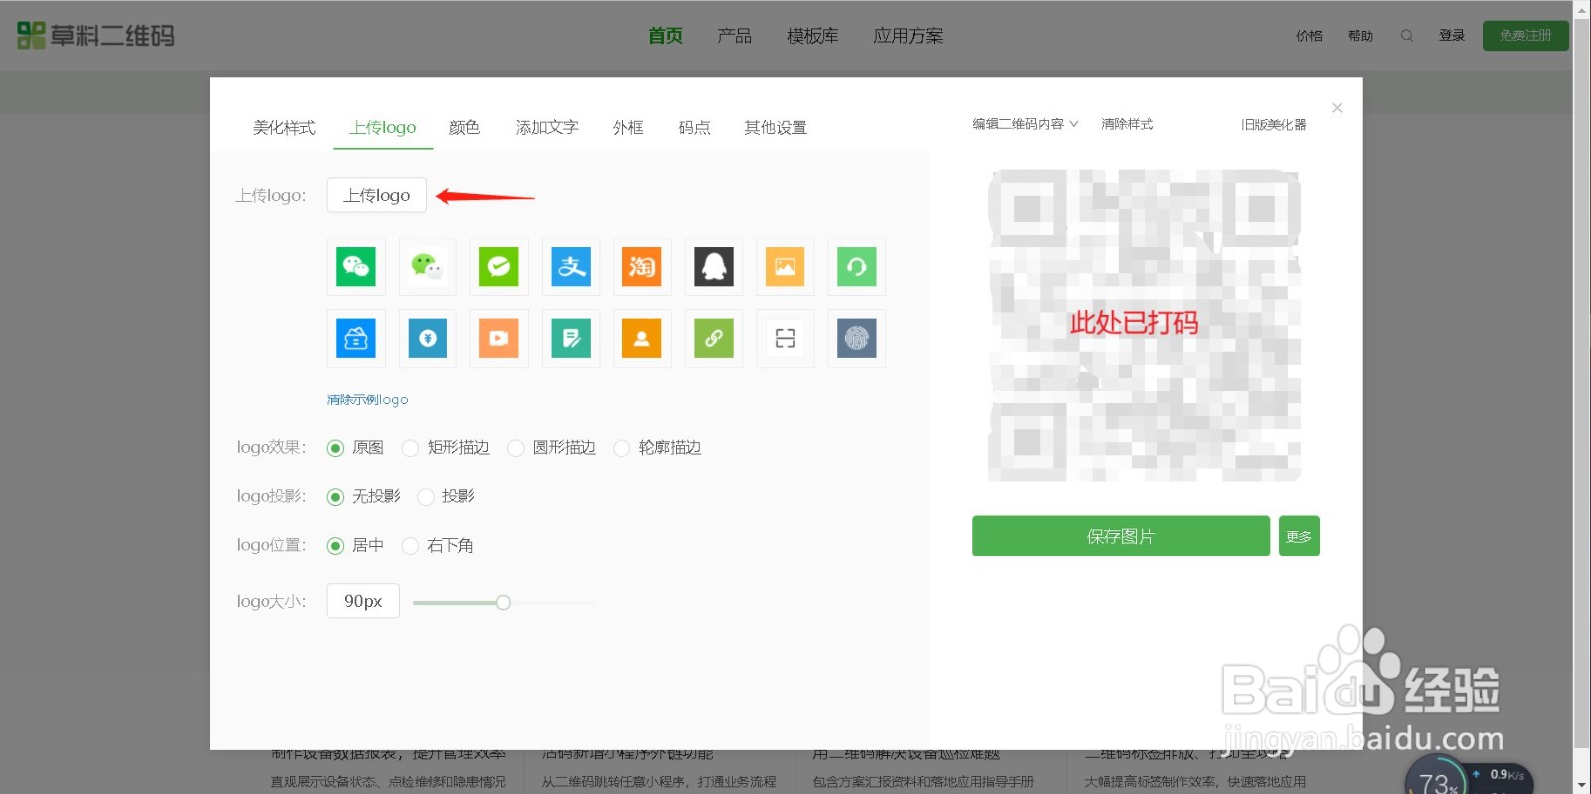This screenshot has width=1591, height=794.
Task: Click 登录 in the header
Action: pyautogui.click(x=1452, y=36)
